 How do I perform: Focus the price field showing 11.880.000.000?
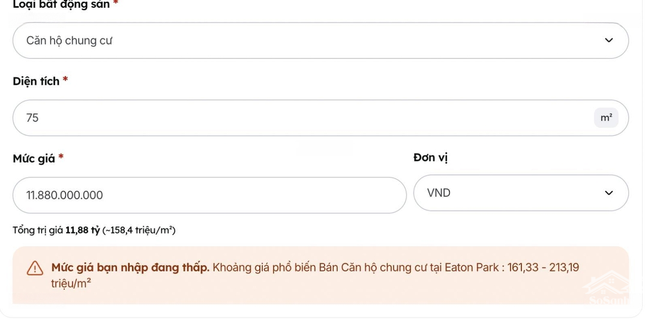(x=209, y=196)
